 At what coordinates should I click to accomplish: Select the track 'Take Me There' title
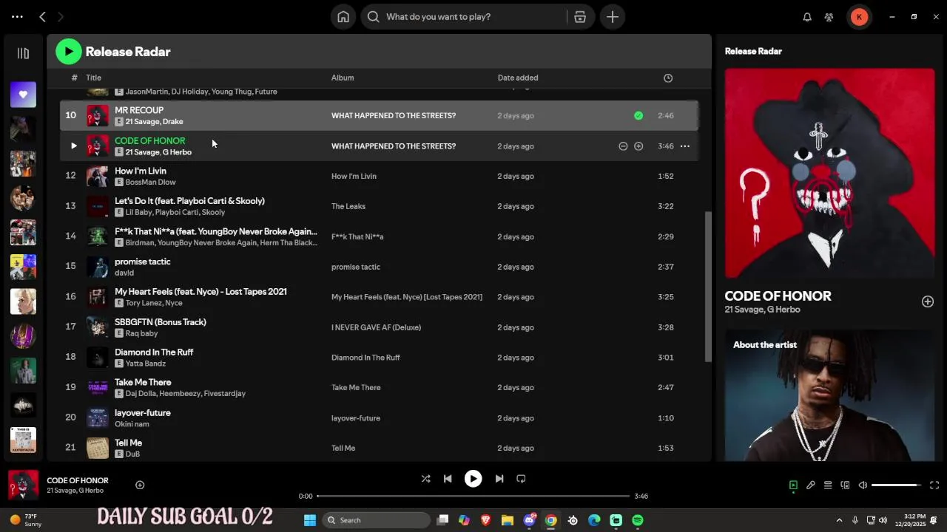143,383
